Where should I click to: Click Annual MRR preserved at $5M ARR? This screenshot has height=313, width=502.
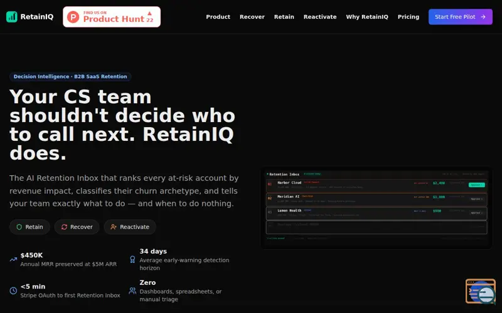[68, 264]
